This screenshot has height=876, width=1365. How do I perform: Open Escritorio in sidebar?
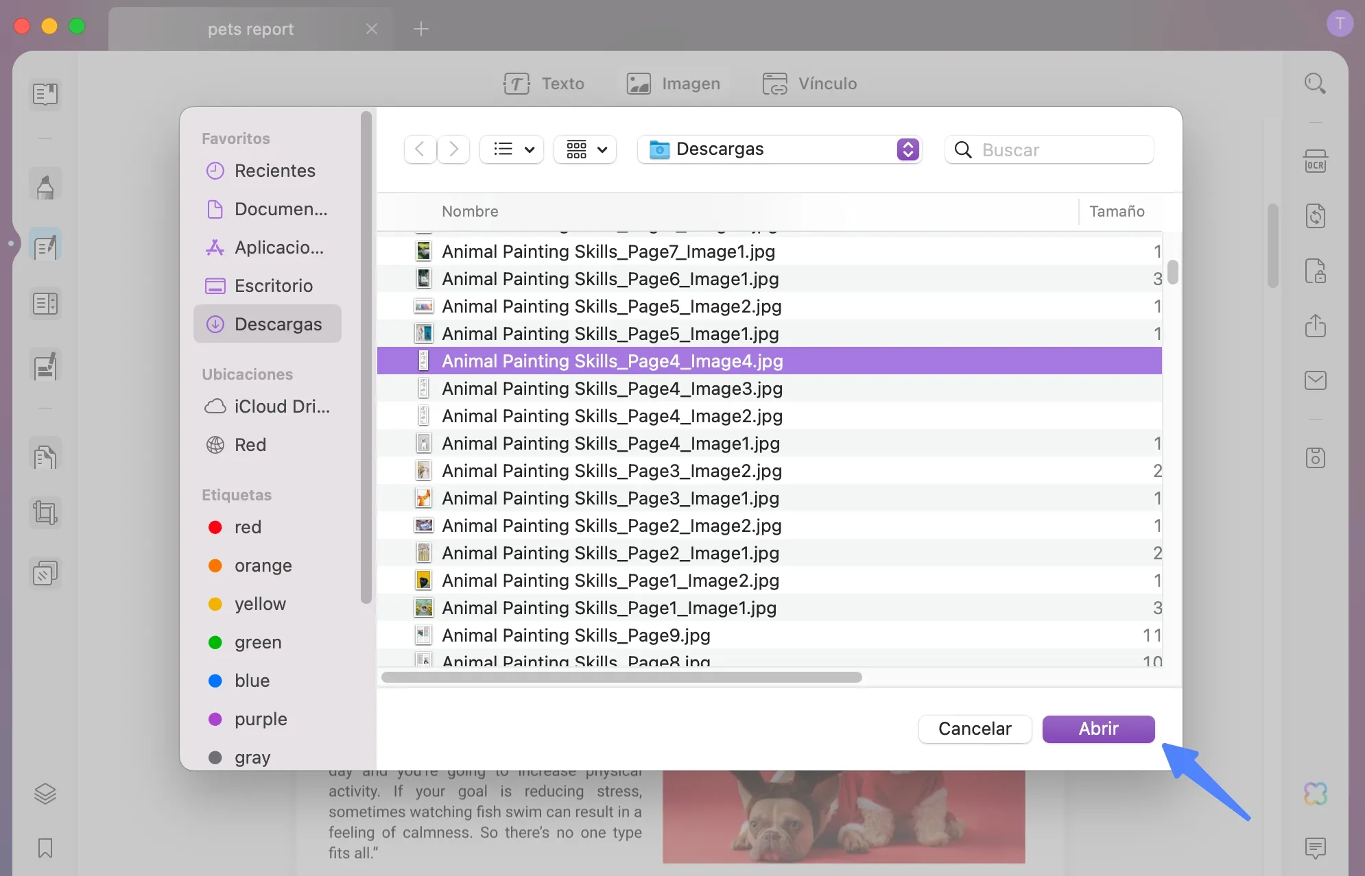268,286
